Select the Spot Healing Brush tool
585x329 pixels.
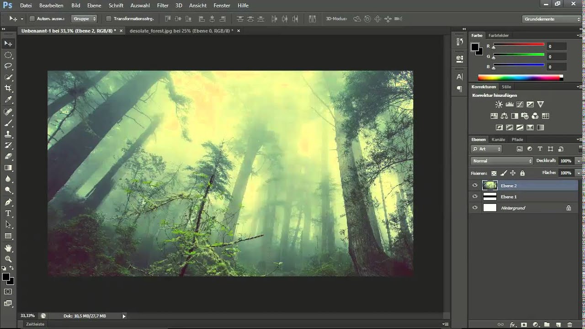(8, 112)
